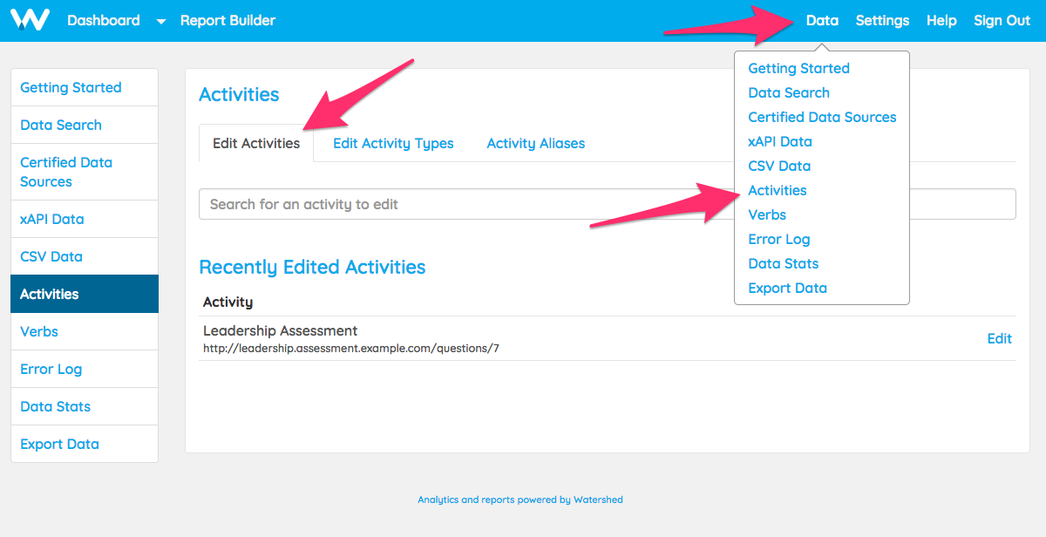Switch to Edit Activity Types tab

click(393, 143)
